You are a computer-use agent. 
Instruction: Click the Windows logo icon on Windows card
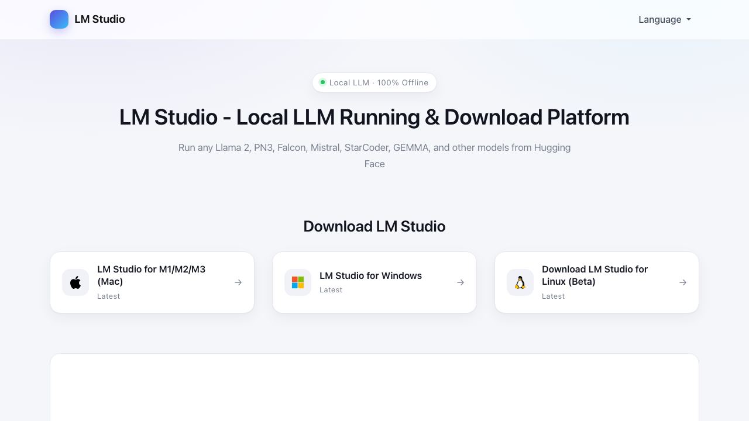coord(298,282)
